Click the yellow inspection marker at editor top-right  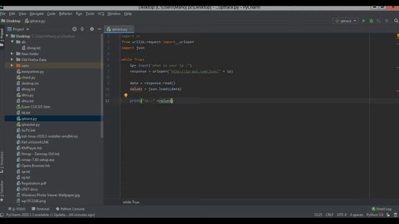point(398,36)
